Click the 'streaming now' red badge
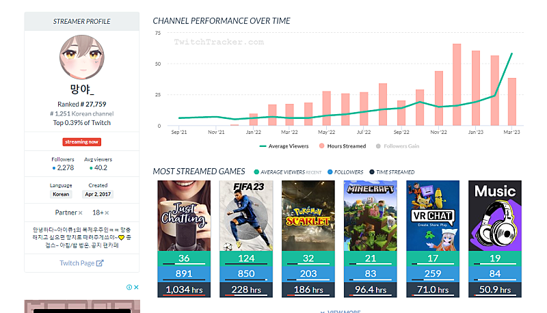 click(x=81, y=142)
